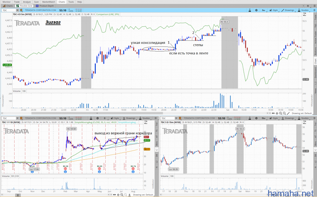The image size is (317, 197).
Task: Toggle the Btns sidebar tab of the daily chart
Action: (157, 143)
